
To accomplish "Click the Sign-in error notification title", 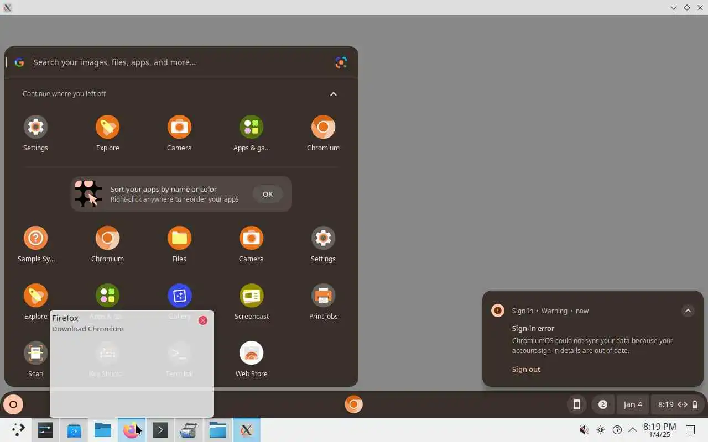I will pos(533,328).
